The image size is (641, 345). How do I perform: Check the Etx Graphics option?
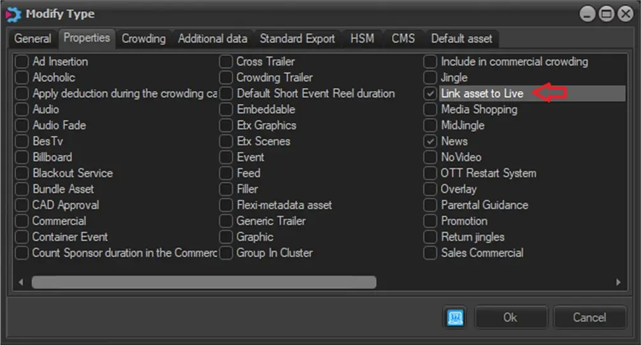pos(226,126)
